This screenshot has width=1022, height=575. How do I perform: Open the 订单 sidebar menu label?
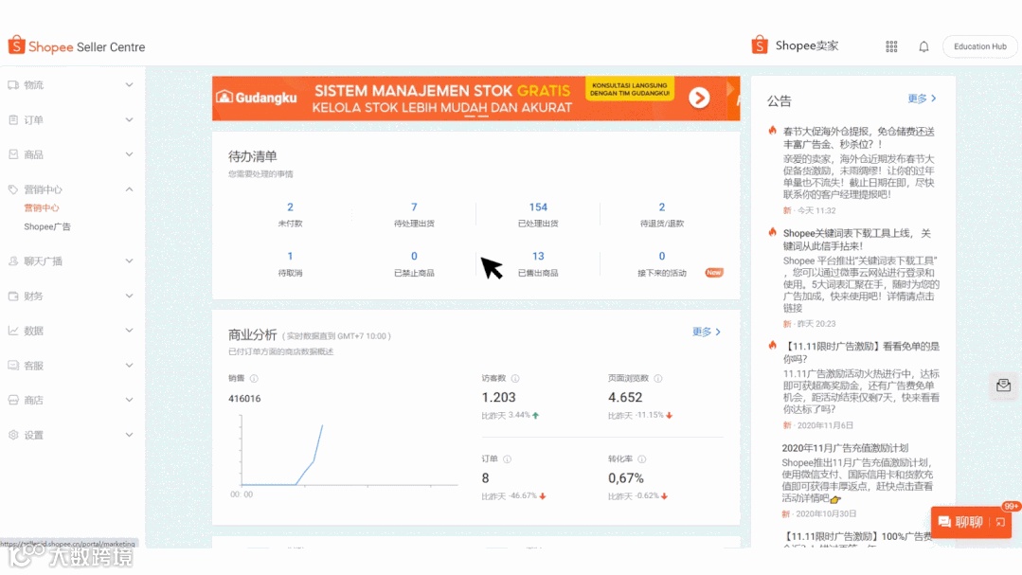[x=34, y=120]
